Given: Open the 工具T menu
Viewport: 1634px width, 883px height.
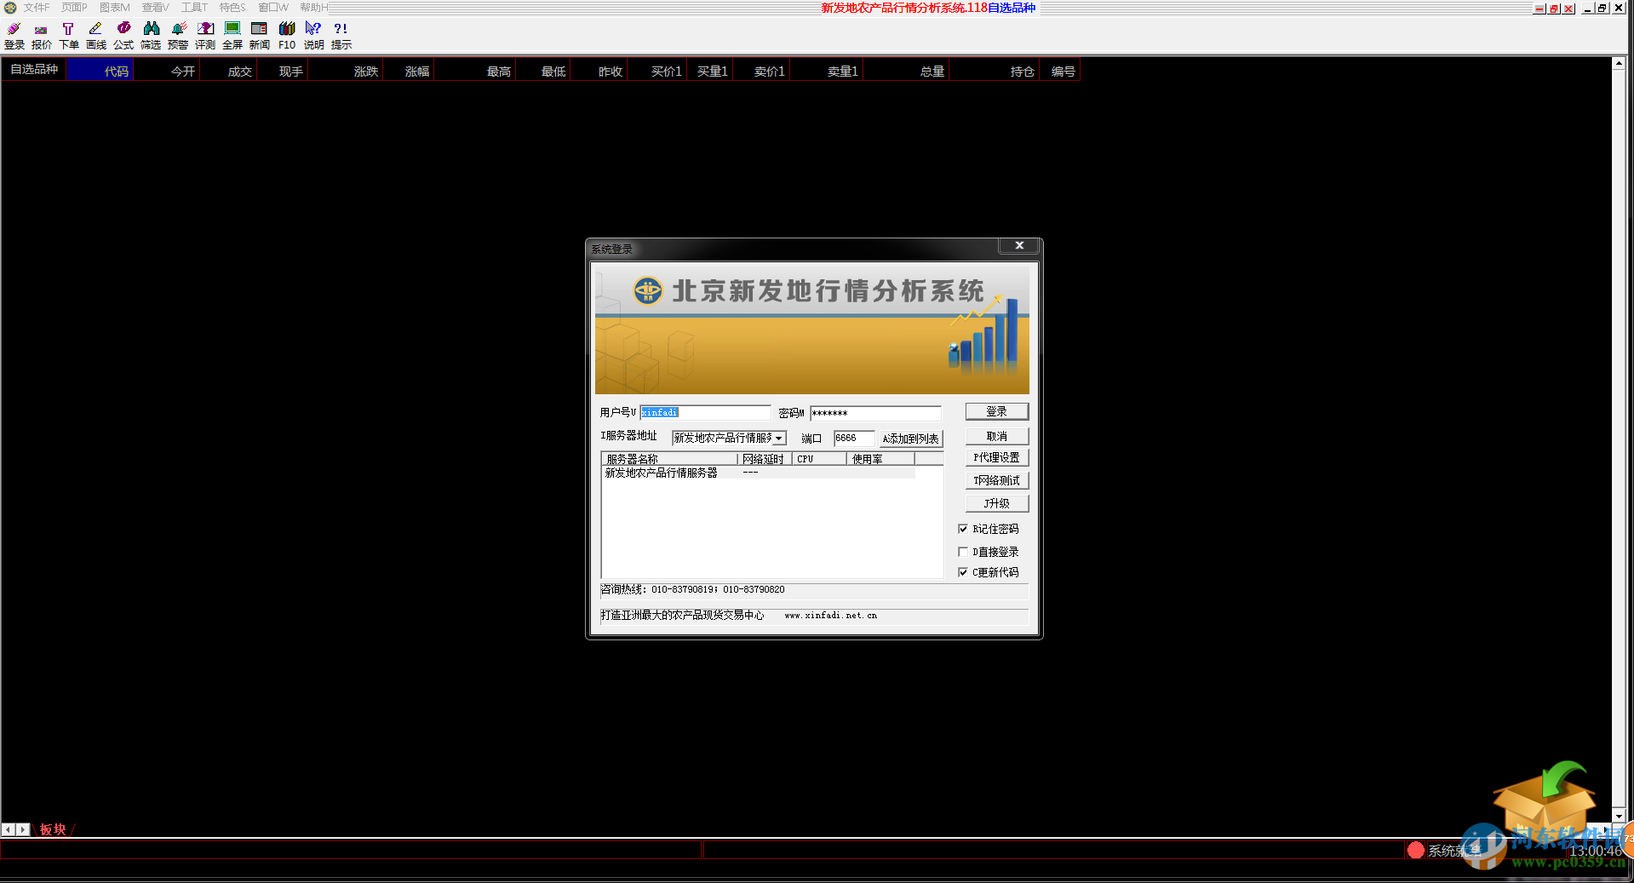Looking at the screenshot, I should point(194,8).
